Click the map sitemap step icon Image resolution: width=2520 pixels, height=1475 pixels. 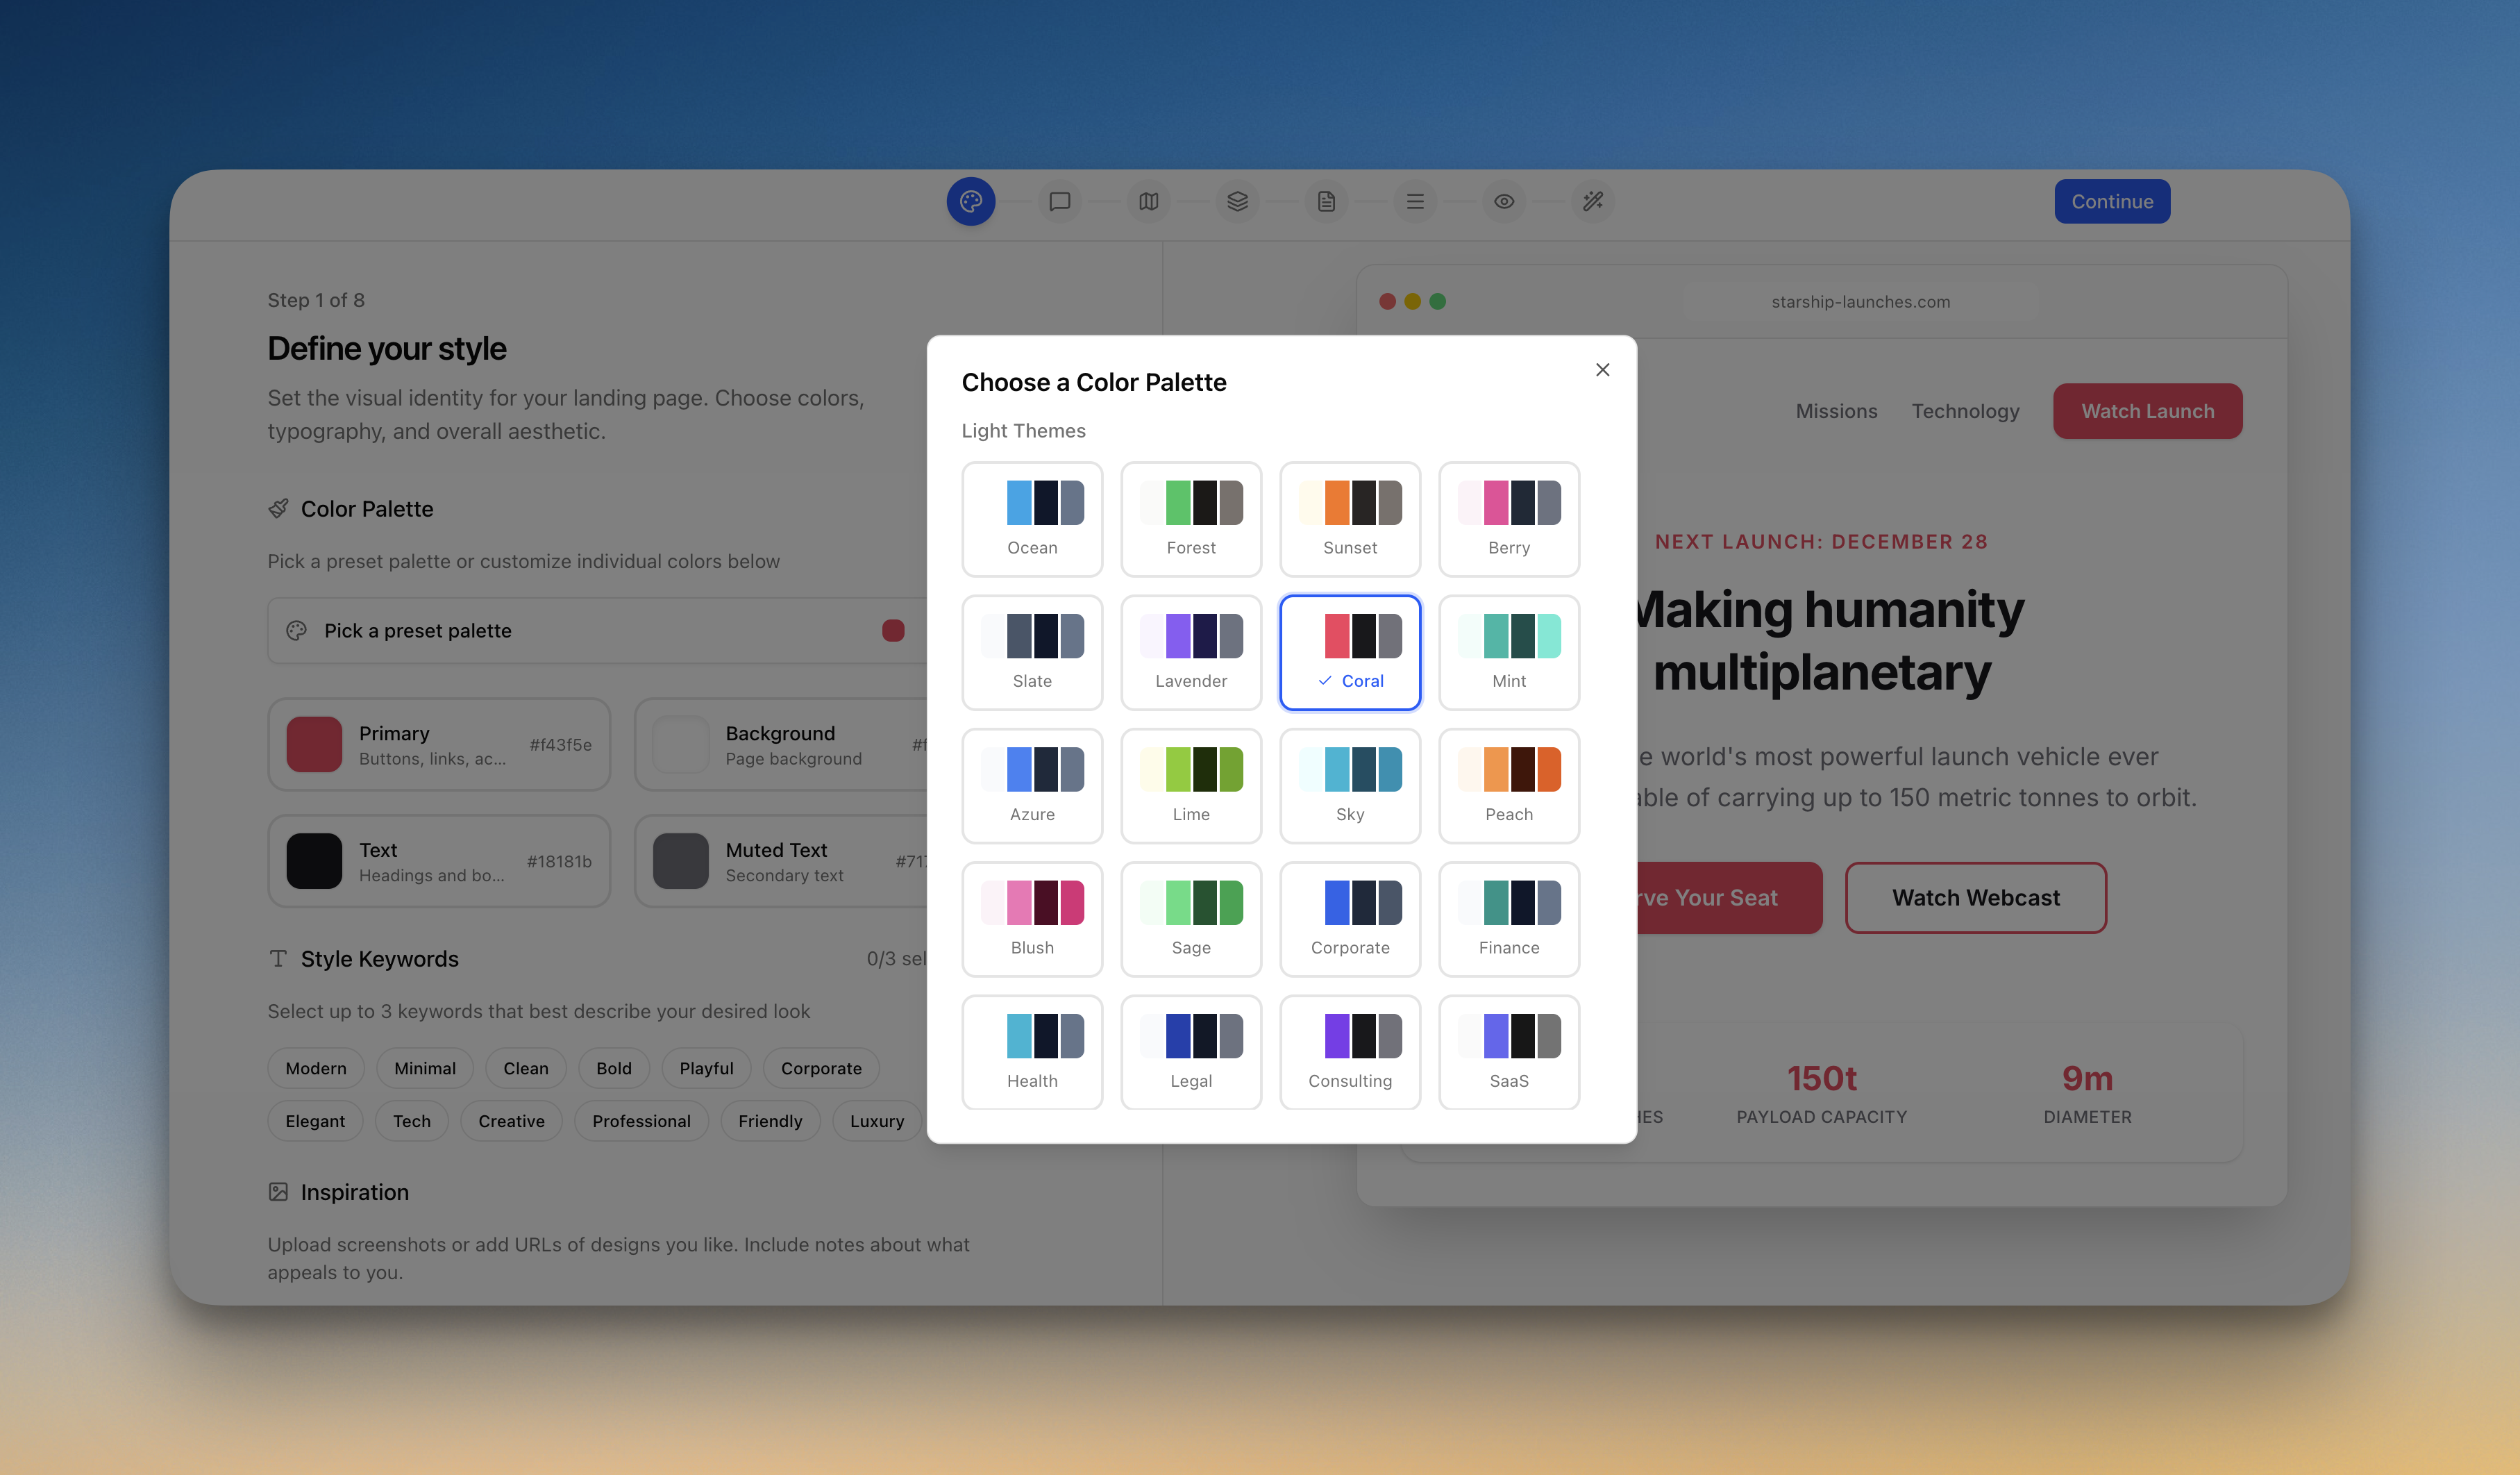coord(1148,201)
